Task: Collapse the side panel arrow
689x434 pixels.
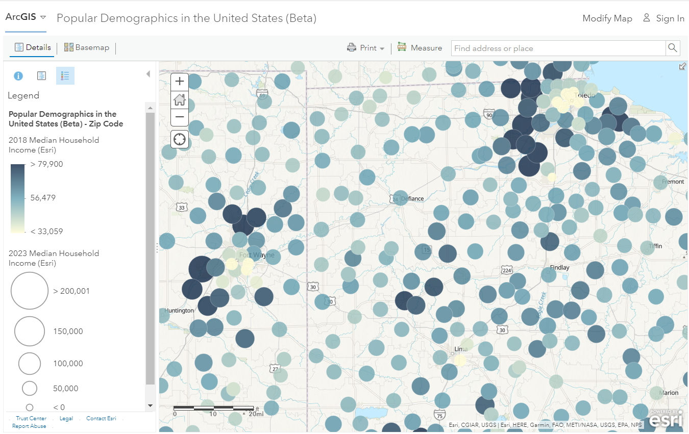Action: click(x=148, y=74)
